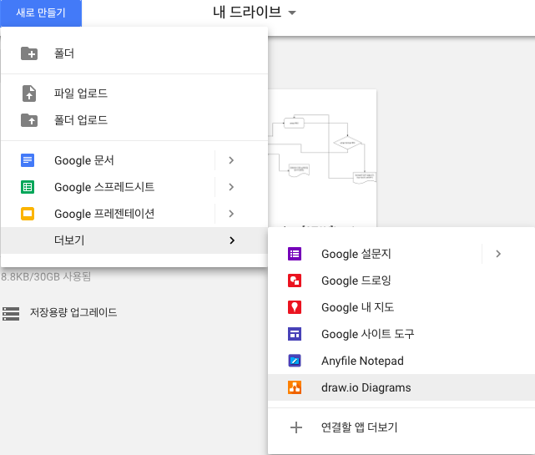Choose 연결할 앱 더보기
535x455 pixels.
[x=401, y=427]
